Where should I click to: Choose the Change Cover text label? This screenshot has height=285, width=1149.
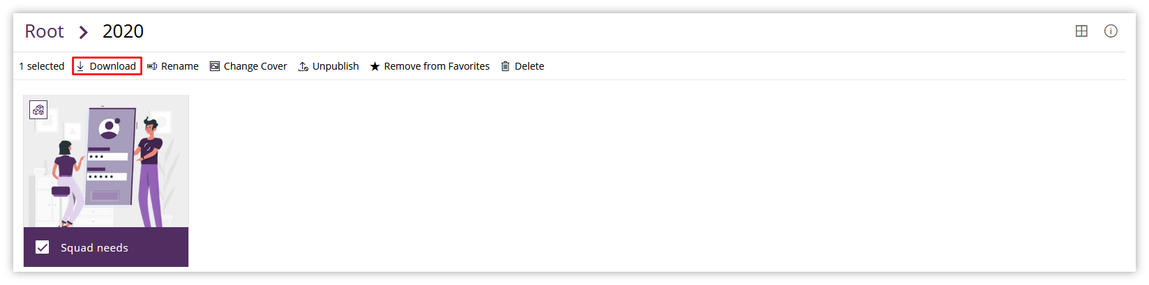coord(255,66)
